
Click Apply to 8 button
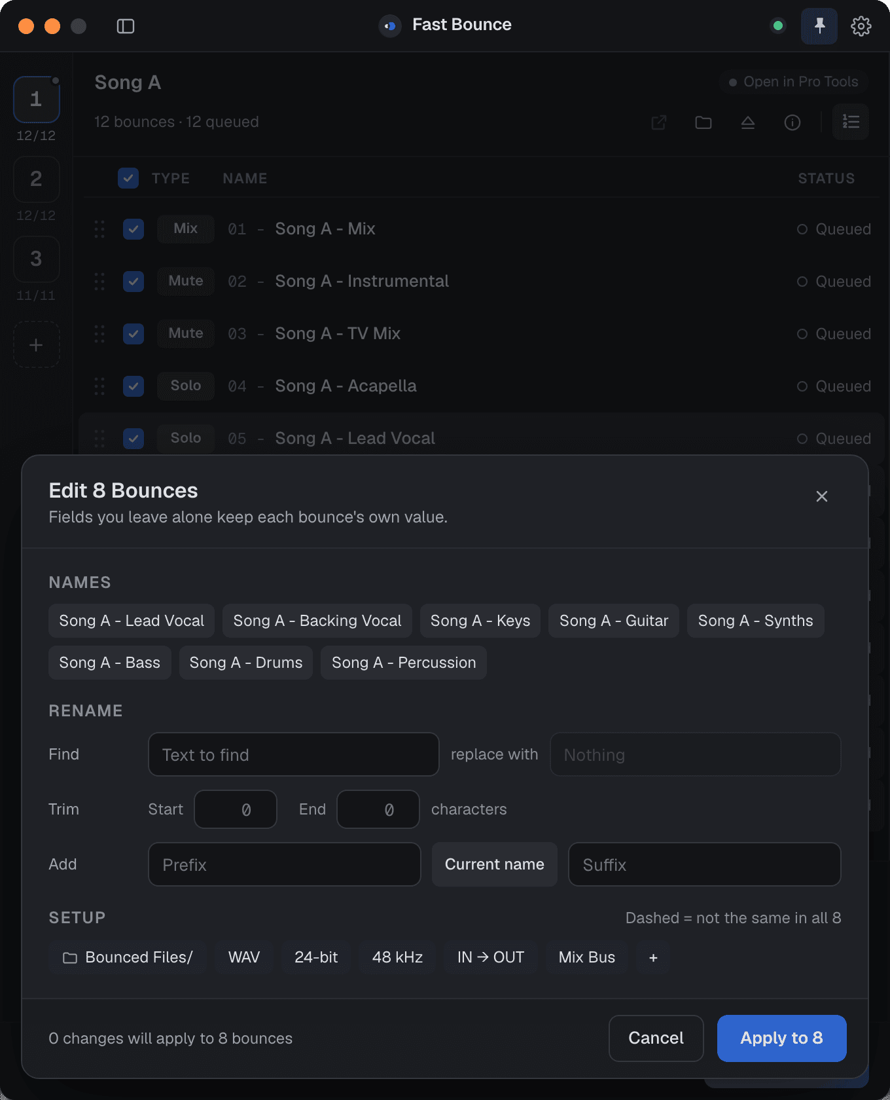tap(781, 1038)
